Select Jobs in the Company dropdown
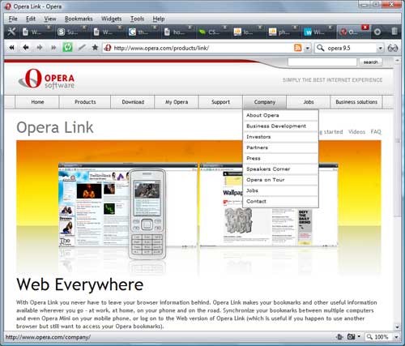 pos(280,190)
